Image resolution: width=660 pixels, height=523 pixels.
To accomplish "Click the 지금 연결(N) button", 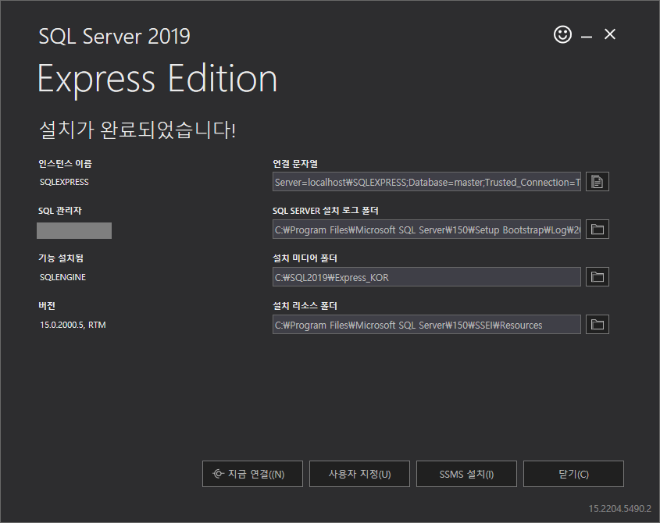I will tap(252, 474).
